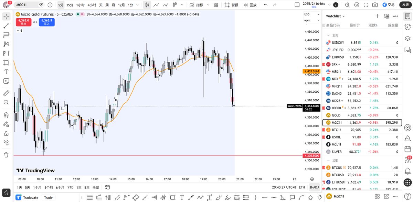The image size is (413, 202).
Task: Open the candlestick chart type selector
Action: [147, 5]
